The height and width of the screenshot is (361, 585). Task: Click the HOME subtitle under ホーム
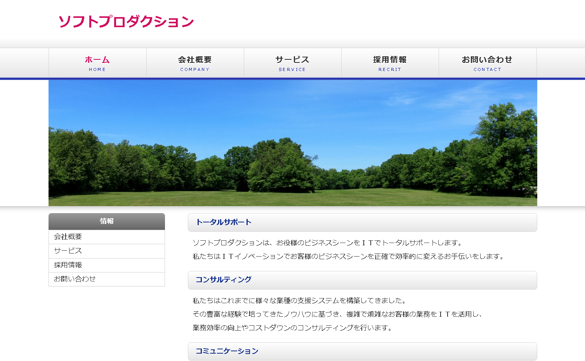pos(97,69)
